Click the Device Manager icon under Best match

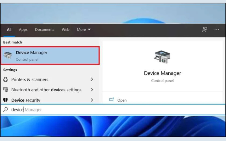[8, 56]
